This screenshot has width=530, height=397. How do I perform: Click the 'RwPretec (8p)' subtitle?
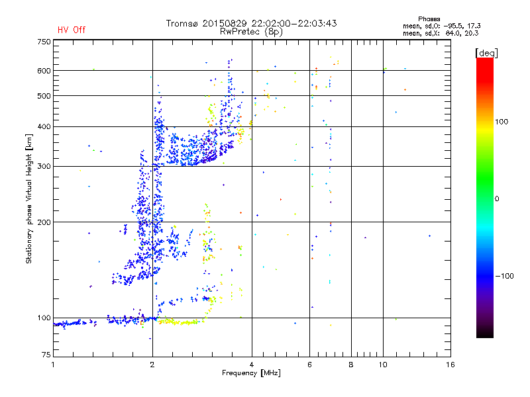click(x=251, y=32)
